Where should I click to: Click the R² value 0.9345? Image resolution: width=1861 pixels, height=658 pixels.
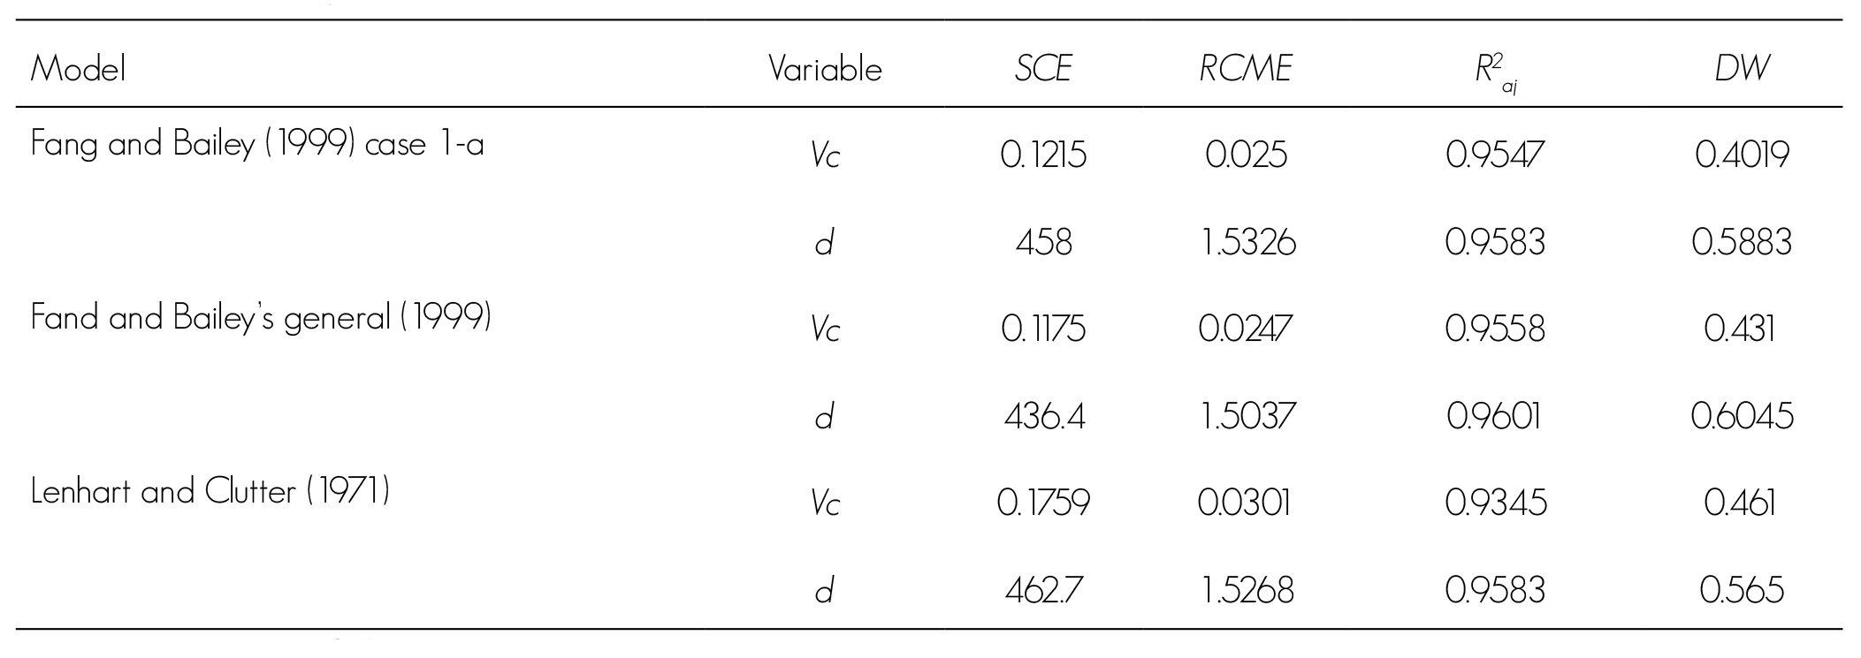1495,503
